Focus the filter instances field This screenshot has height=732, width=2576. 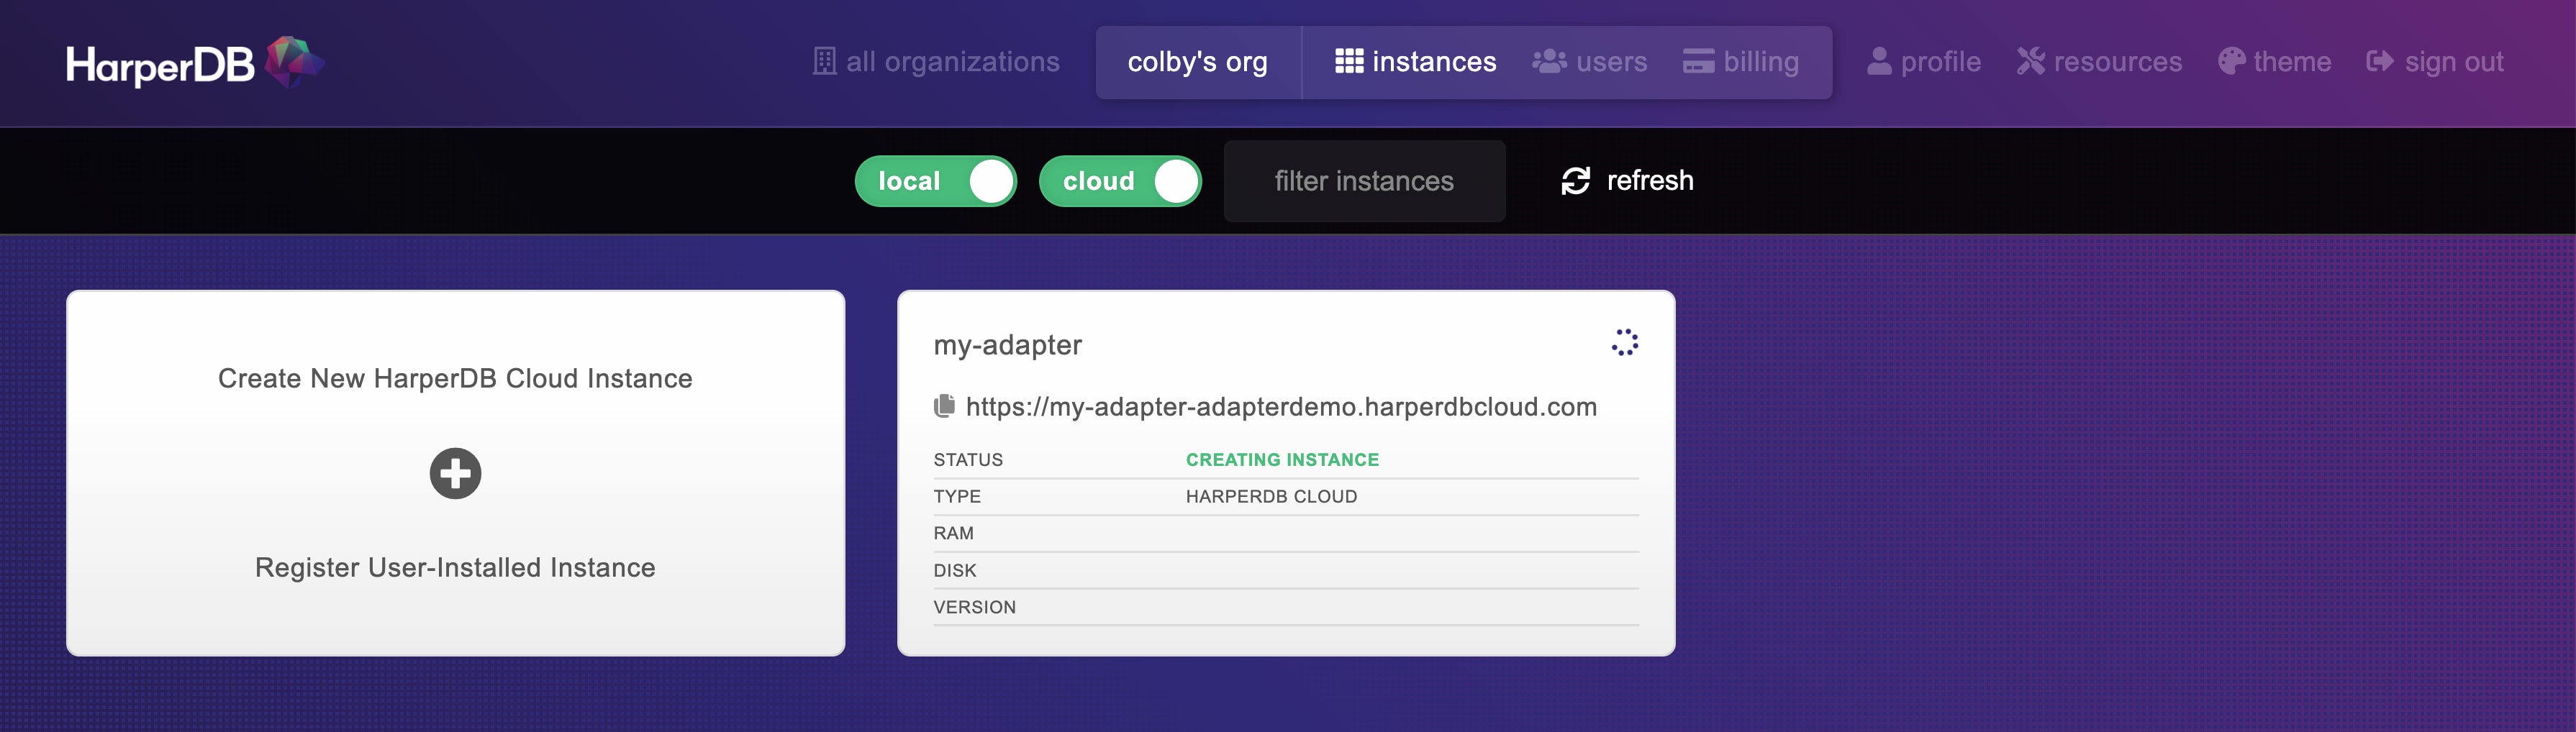1364,180
